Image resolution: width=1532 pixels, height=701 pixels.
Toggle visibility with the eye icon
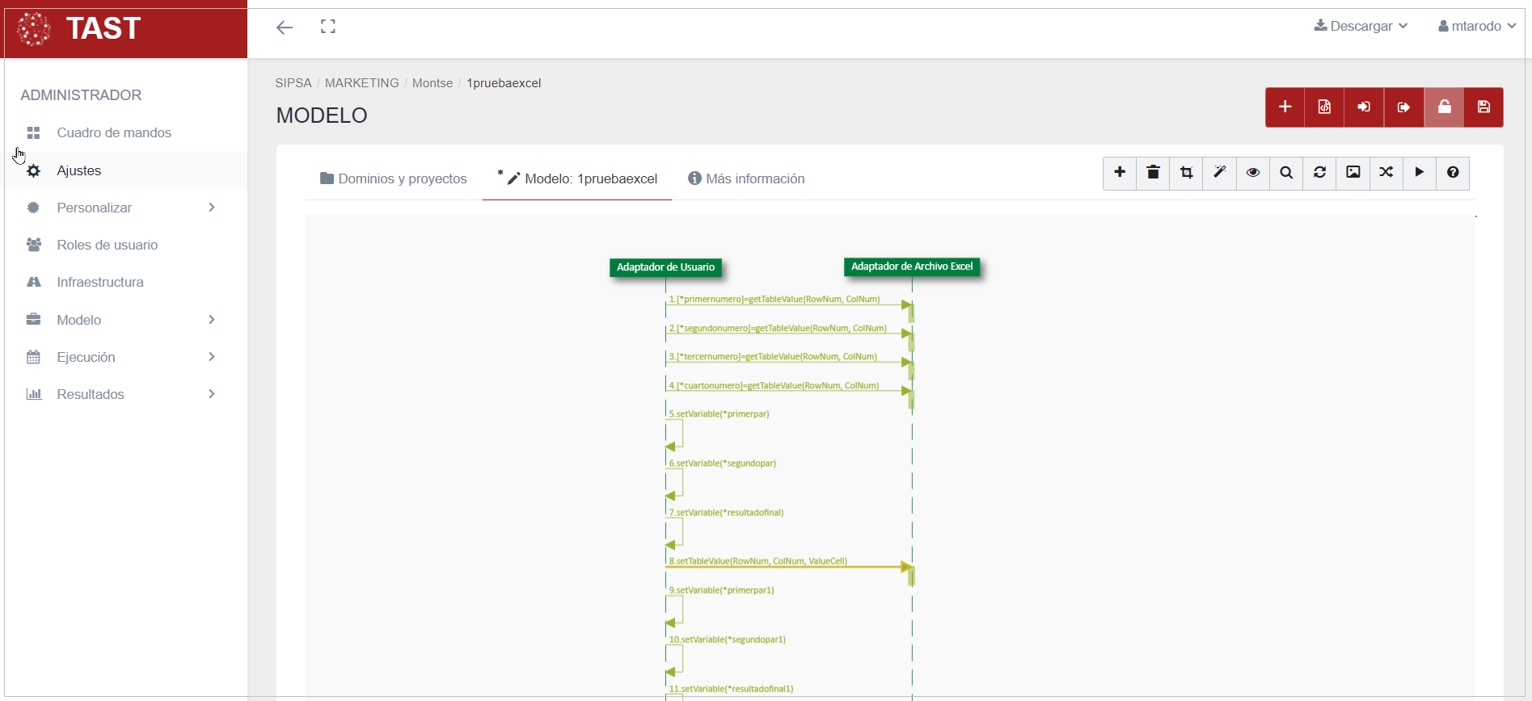click(1252, 173)
